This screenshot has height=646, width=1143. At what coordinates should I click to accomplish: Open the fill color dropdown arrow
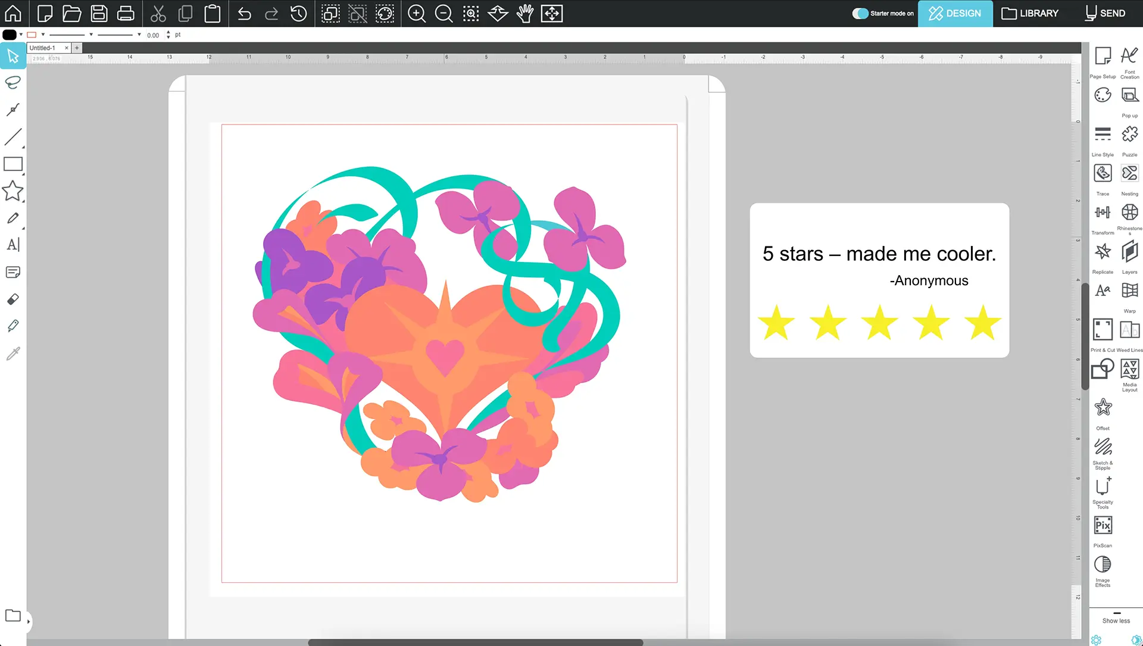click(x=21, y=35)
